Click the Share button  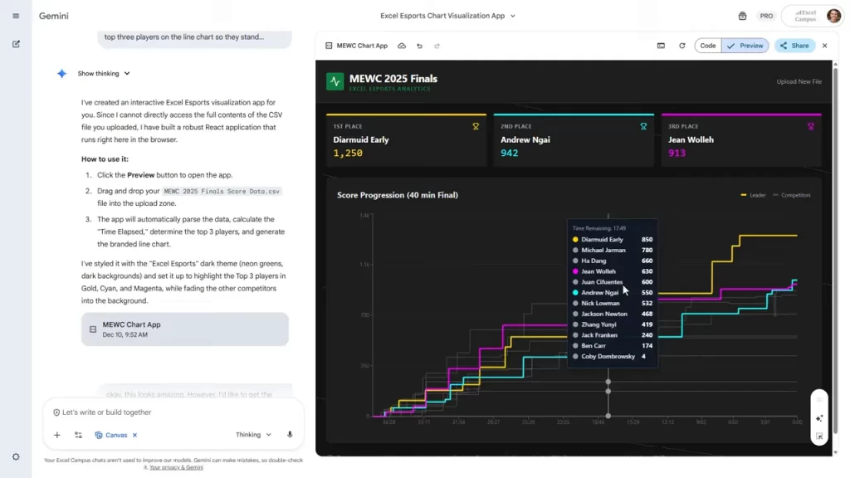click(x=794, y=46)
